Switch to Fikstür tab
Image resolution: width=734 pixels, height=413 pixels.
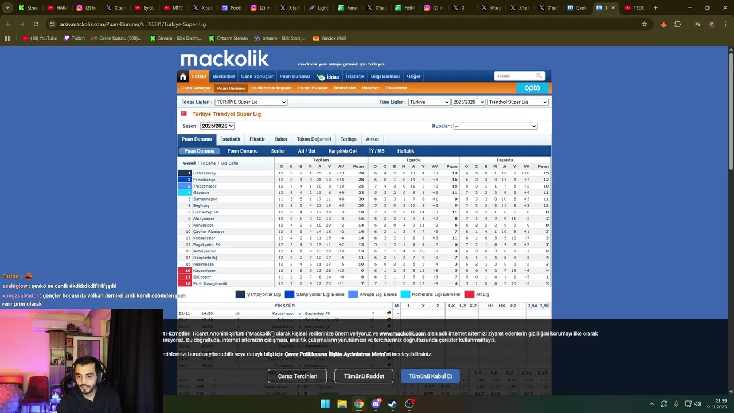pyautogui.click(x=257, y=139)
